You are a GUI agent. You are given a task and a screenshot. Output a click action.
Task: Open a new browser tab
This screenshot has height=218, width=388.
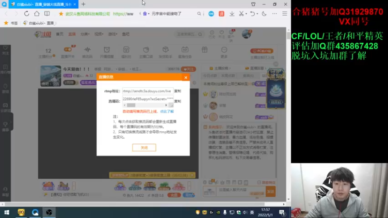click(x=83, y=4)
